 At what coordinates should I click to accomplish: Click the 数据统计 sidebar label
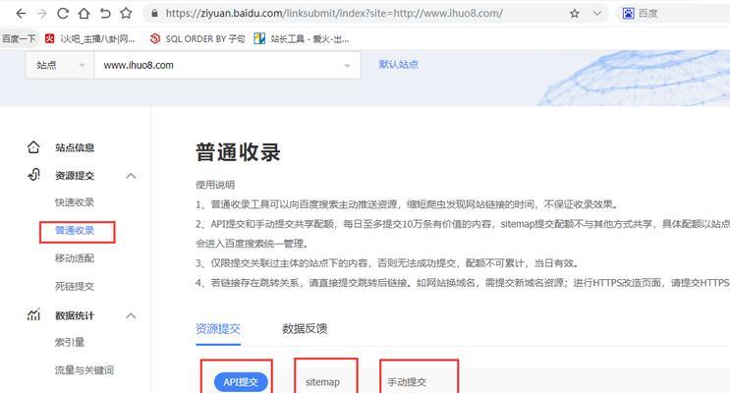[x=75, y=315]
